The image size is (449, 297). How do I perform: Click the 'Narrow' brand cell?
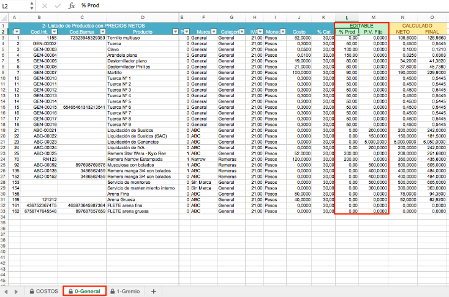tap(203, 159)
